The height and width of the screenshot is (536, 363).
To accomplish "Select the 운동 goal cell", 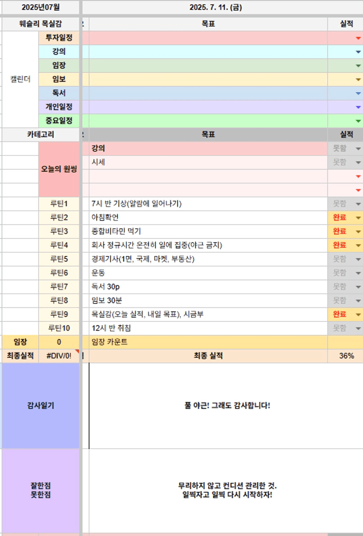I will click(x=208, y=273).
